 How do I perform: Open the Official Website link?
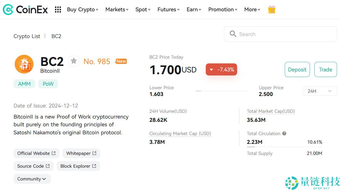coord(36,153)
